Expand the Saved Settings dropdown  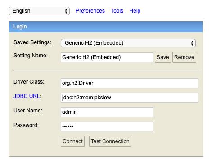point(128,43)
